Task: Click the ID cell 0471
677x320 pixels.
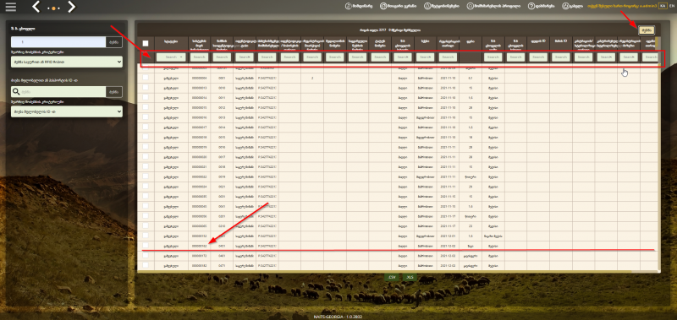Action: (x=222, y=266)
